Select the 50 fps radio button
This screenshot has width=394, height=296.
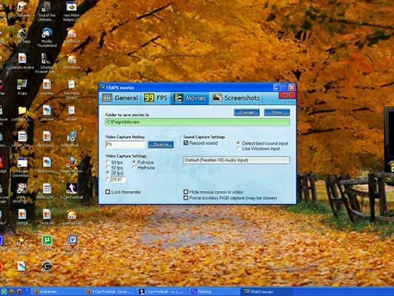pos(108,168)
